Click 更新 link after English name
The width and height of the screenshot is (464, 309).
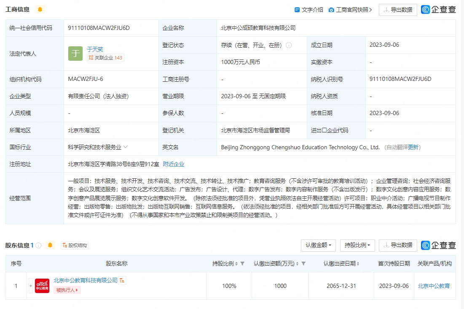pos(413,147)
